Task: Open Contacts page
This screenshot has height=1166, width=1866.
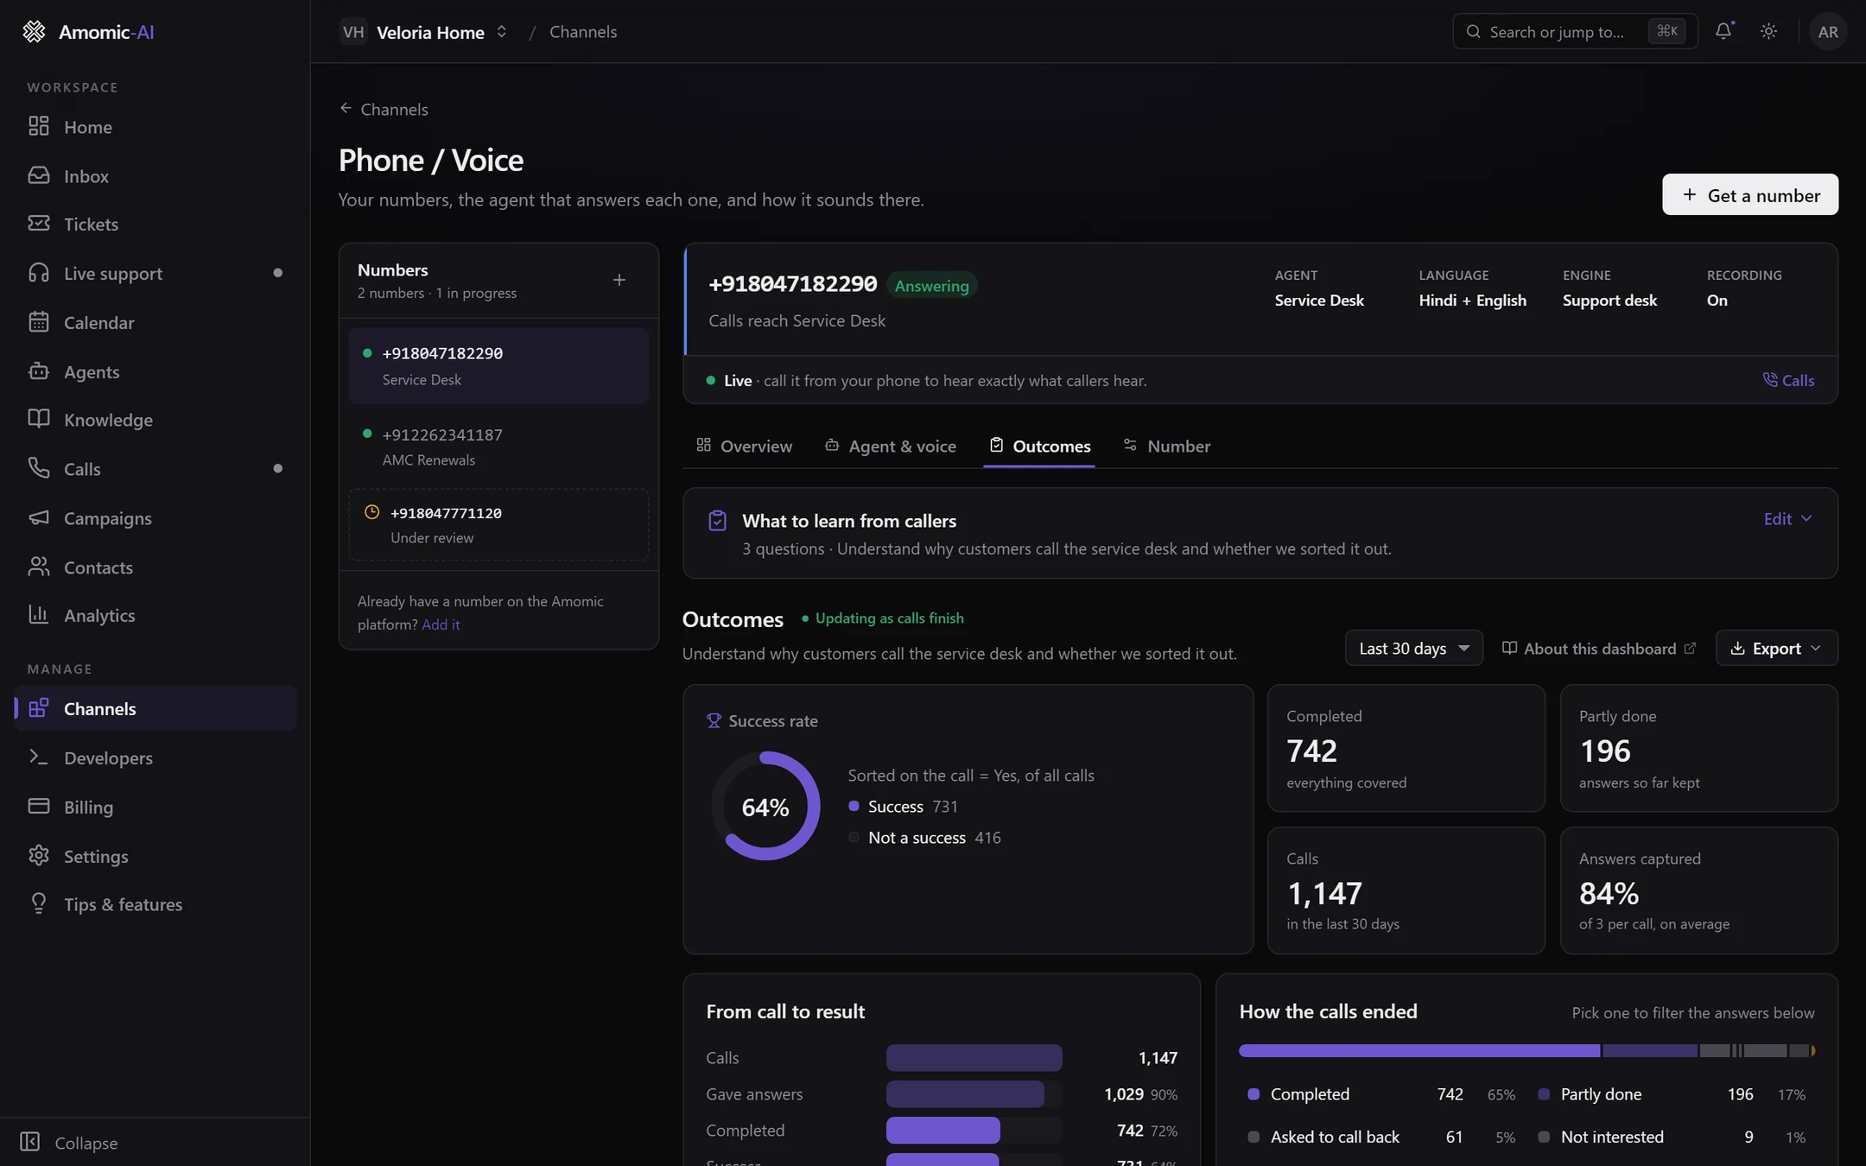Action: [x=155, y=567]
